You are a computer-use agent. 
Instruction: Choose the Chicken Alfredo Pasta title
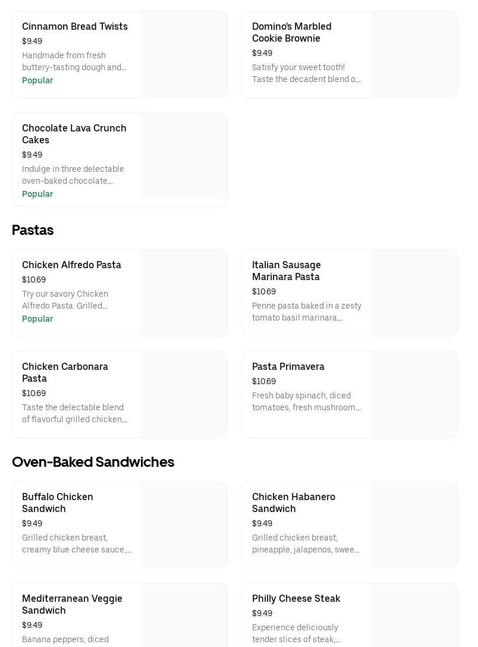[x=71, y=265]
